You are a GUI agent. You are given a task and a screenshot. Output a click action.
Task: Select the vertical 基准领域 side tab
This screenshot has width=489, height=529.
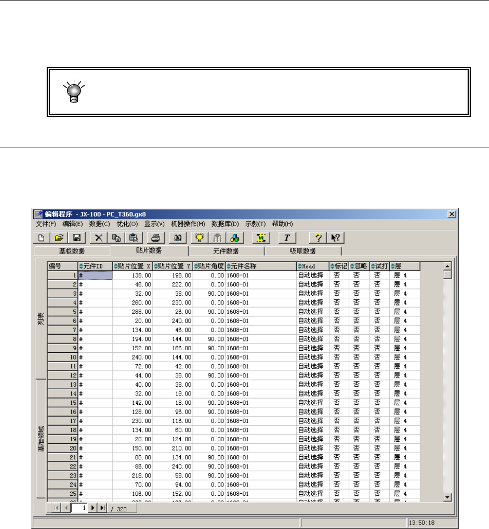(x=41, y=439)
